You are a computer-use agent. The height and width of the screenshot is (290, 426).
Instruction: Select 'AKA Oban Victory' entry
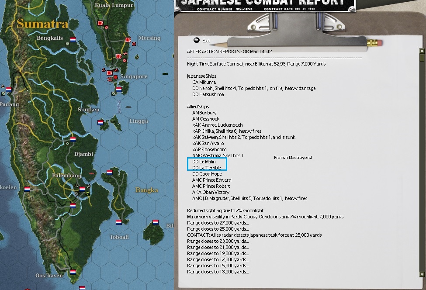pos(211,192)
